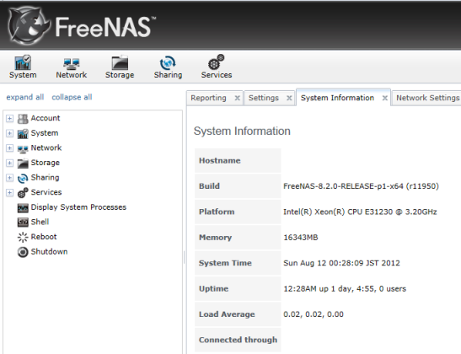
Task: Expand the Storage tree node
Action: pos(9,163)
